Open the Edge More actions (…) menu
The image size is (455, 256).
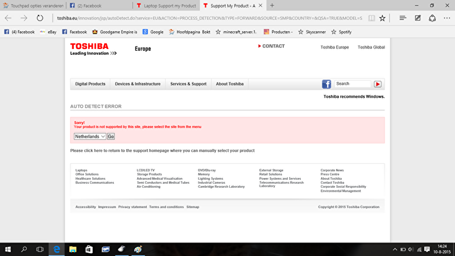(447, 18)
